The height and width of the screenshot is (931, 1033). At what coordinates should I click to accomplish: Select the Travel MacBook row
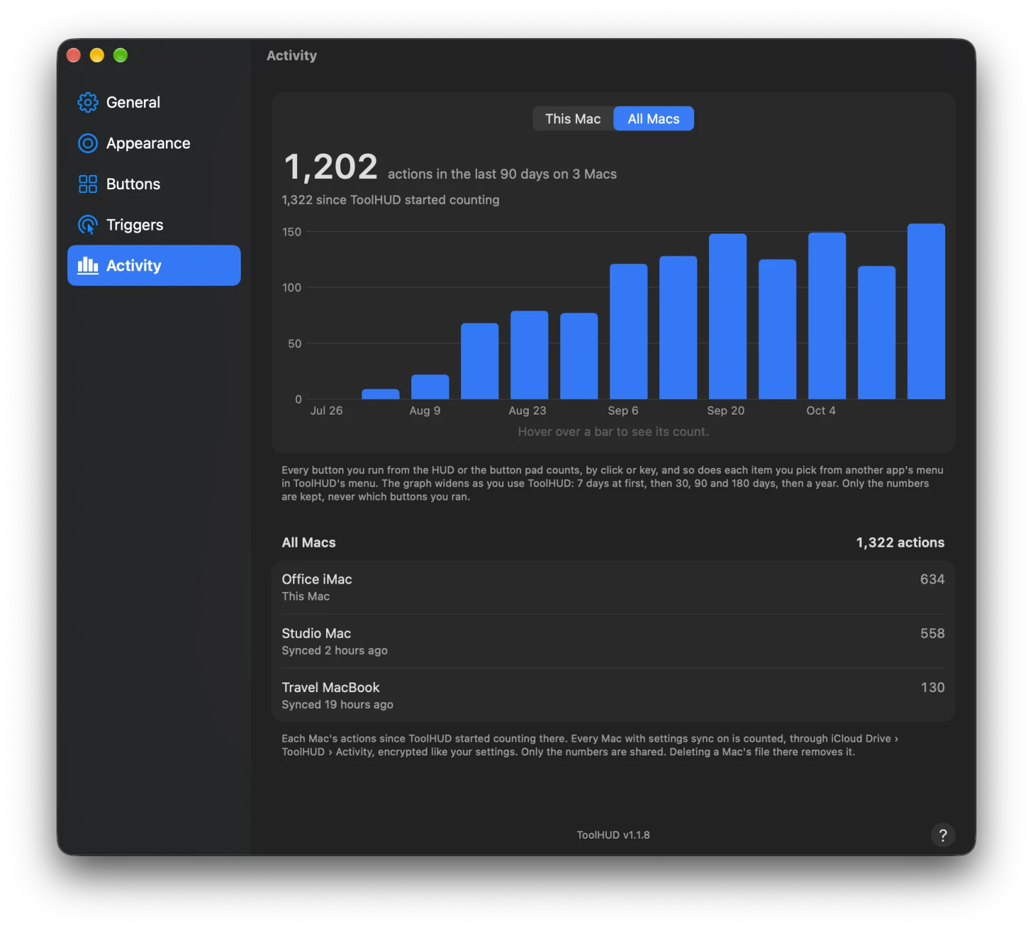tap(613, 695)
